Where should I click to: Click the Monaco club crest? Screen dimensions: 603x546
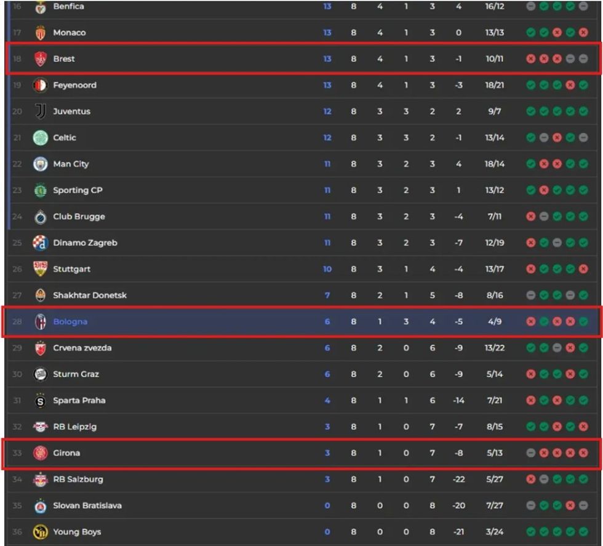[40, 33]
